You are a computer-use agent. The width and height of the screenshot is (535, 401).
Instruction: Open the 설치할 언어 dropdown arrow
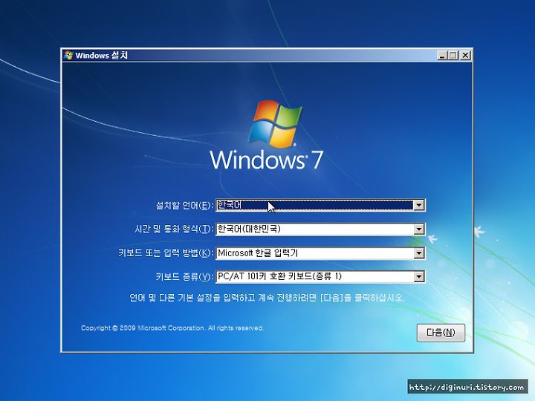pyautogui.click(x=419, y=205)
